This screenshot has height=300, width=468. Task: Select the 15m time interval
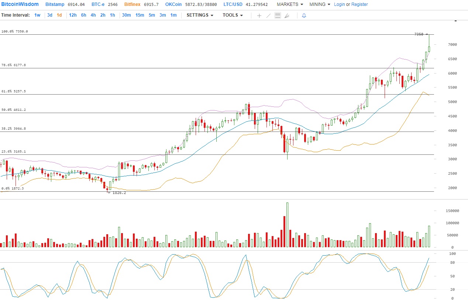click(x=140, y=15)
